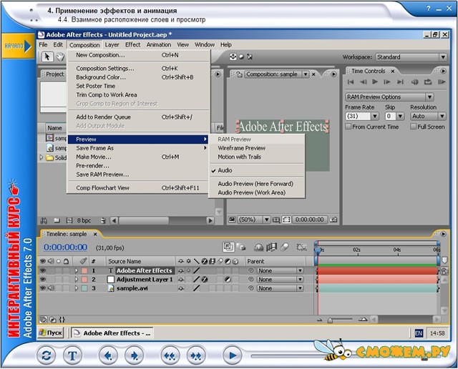This screenshot has height=369, width=458.
Task: Click the Пуск start button
Action: pyautogui.click(x=51, y=333)
